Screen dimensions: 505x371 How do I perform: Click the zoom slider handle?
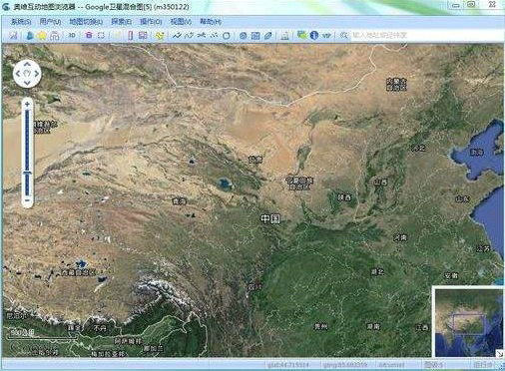pyautogui.click(x=27, y=174)
